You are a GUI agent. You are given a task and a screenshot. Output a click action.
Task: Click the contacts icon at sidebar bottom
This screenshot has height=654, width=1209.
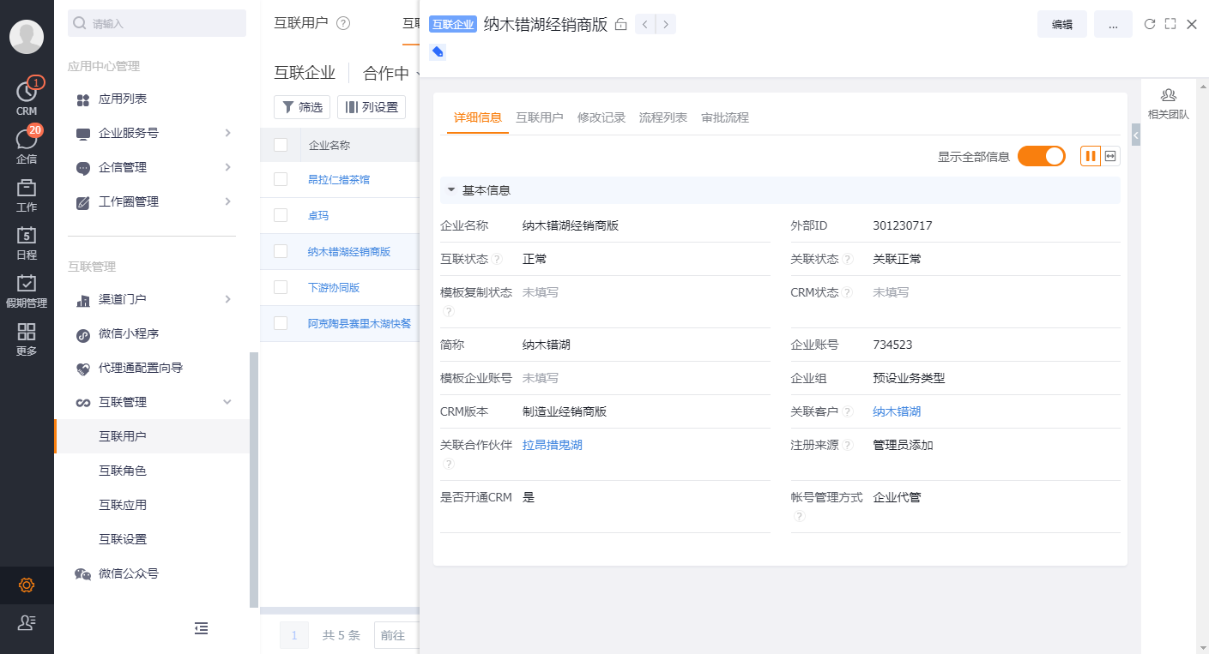[27, 623]
